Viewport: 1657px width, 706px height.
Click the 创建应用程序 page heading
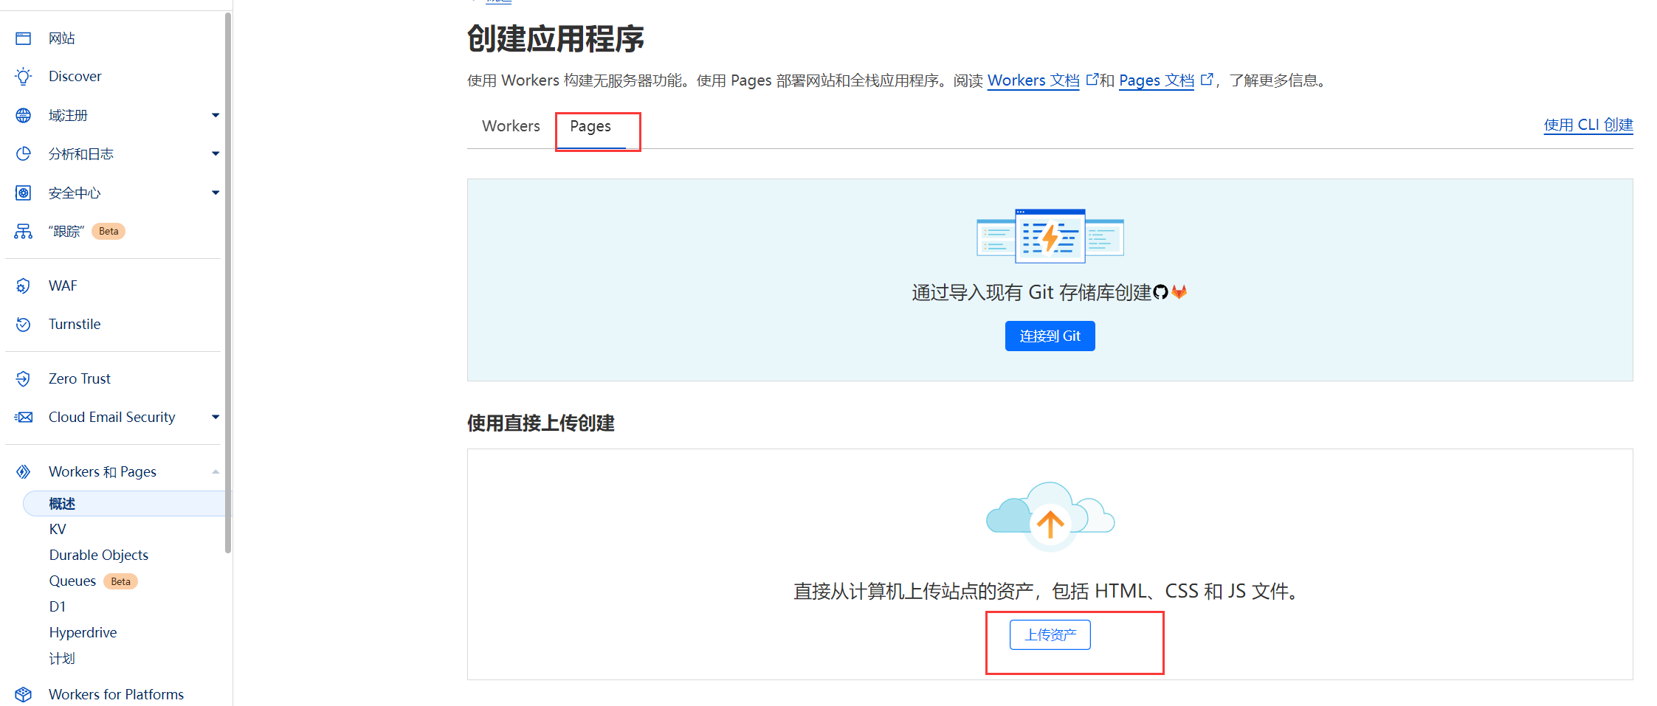click(556, 38)
